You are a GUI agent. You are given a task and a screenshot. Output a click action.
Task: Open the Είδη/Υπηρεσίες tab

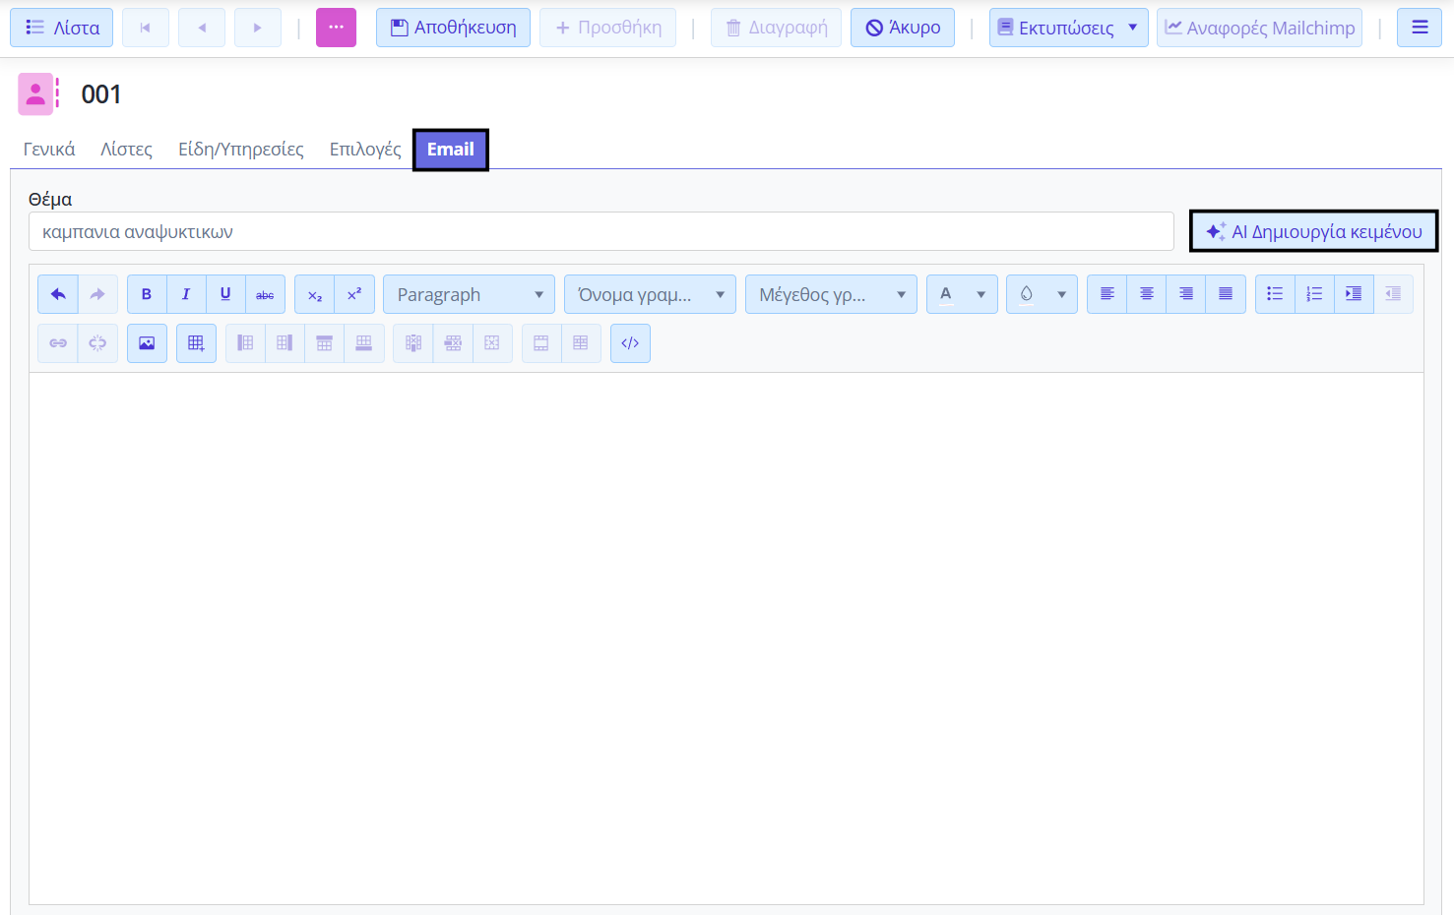[240, 150]
